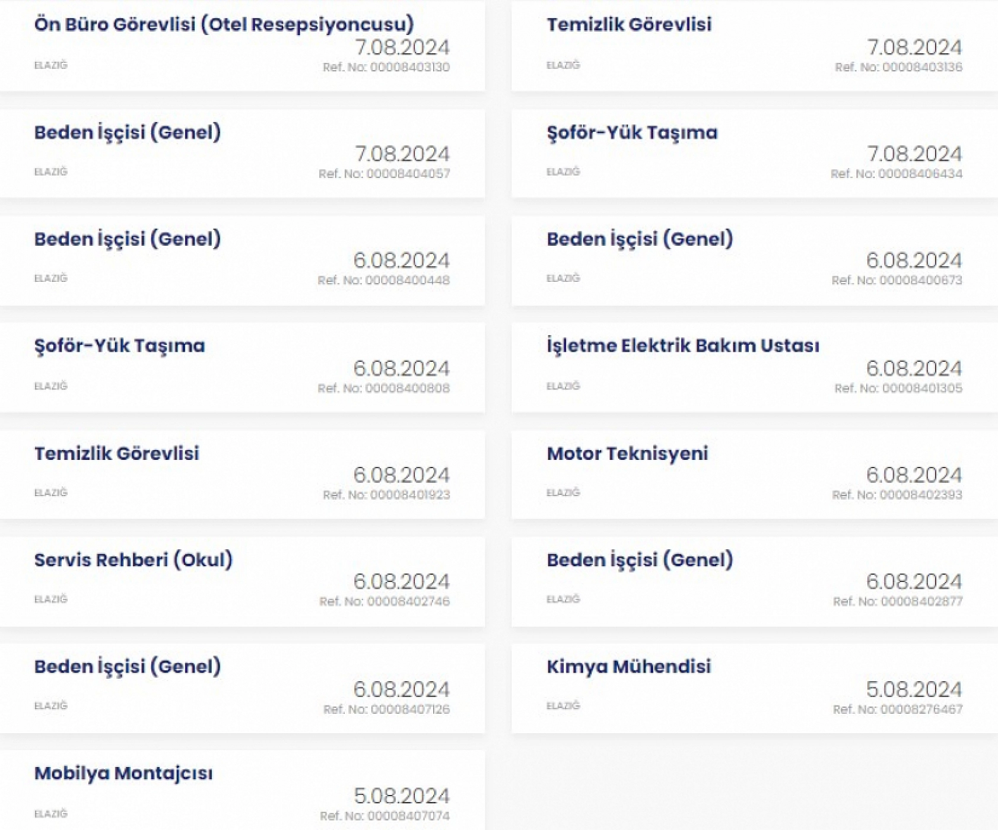View the Mobilya Montajcısı job listing
Viewport: 998px width, 830px height.
coord(123,774)
